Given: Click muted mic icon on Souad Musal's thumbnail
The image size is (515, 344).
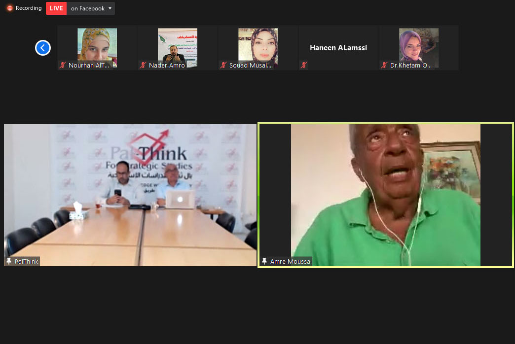Looking at the screenshot, I should [223, 65].
